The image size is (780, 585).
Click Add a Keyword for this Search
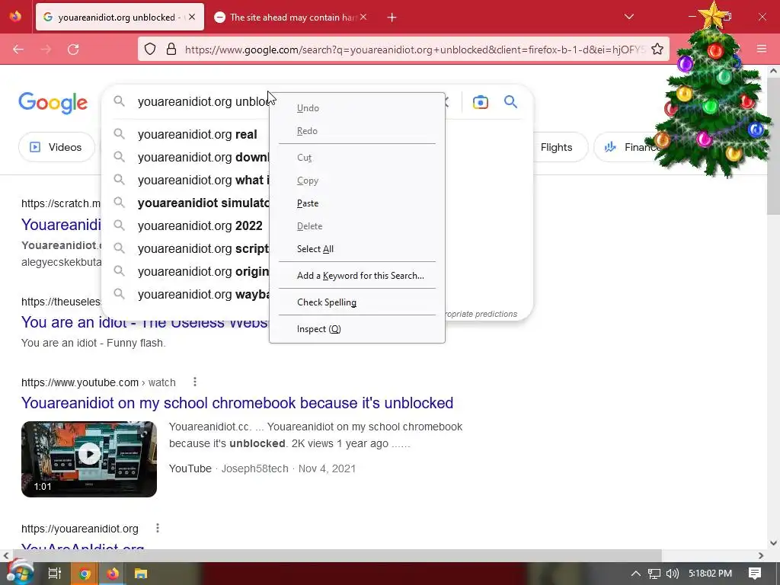coord(357,276)
